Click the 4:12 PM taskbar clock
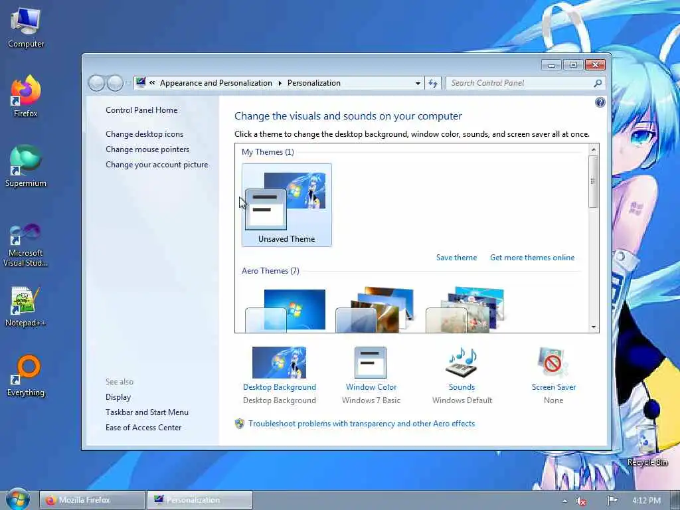This screenshot has height=510, width=680. click(646, 501)
